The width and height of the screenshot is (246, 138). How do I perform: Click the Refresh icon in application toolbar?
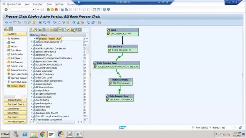coord(40,23)
